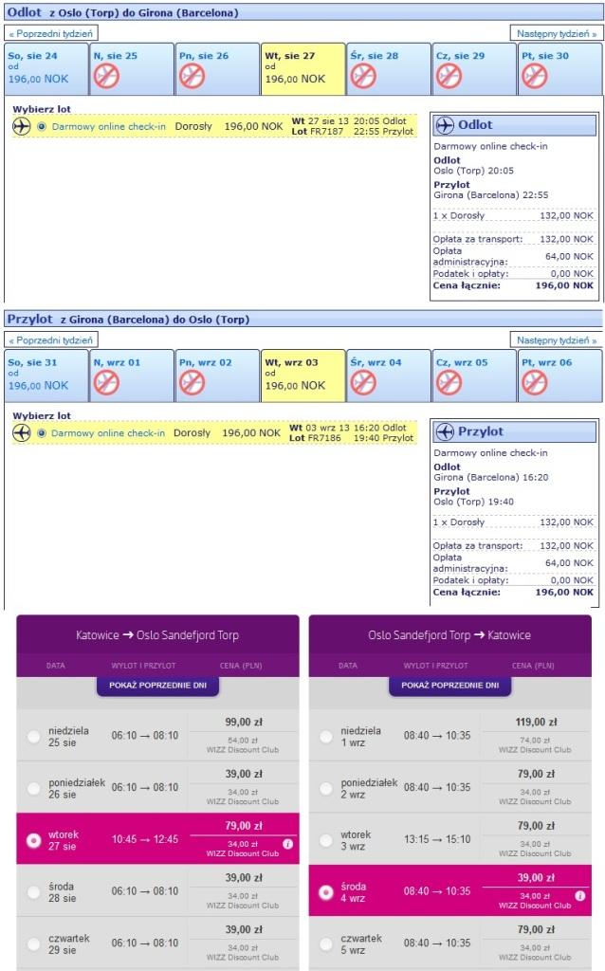Select wtorek 27 sie flight radio

click(x=33, y=840)
